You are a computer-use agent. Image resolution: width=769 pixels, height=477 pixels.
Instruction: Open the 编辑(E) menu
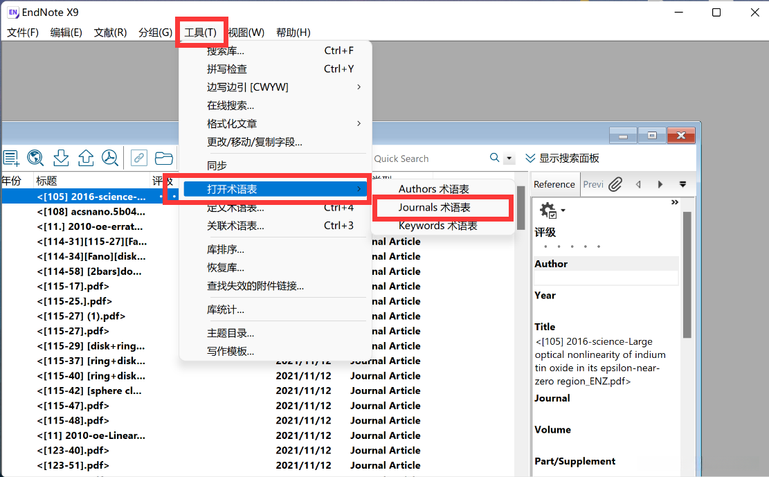tap(66, 33)
